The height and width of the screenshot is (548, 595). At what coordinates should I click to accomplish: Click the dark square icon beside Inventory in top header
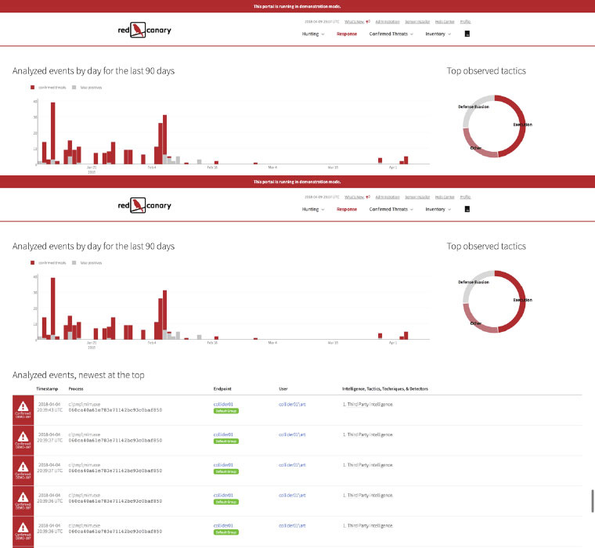[467, 34]
